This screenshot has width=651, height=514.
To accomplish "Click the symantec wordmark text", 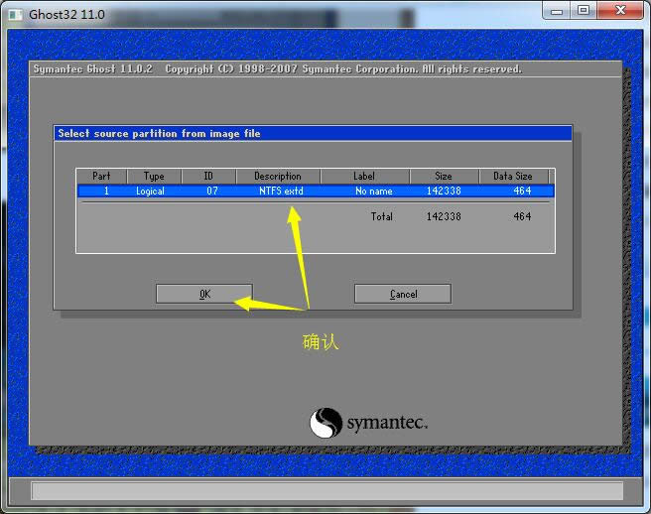I will tap(387, 424).
